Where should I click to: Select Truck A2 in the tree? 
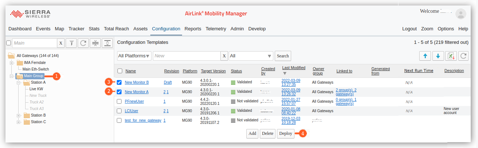tap(36, 102)
